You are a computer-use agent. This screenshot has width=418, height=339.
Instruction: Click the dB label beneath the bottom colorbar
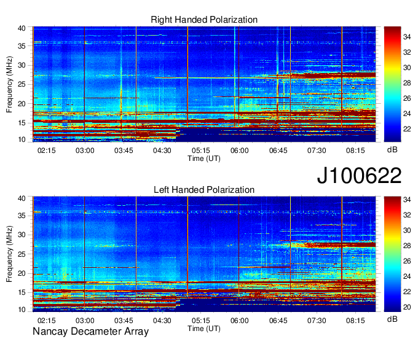pos(392,319)
